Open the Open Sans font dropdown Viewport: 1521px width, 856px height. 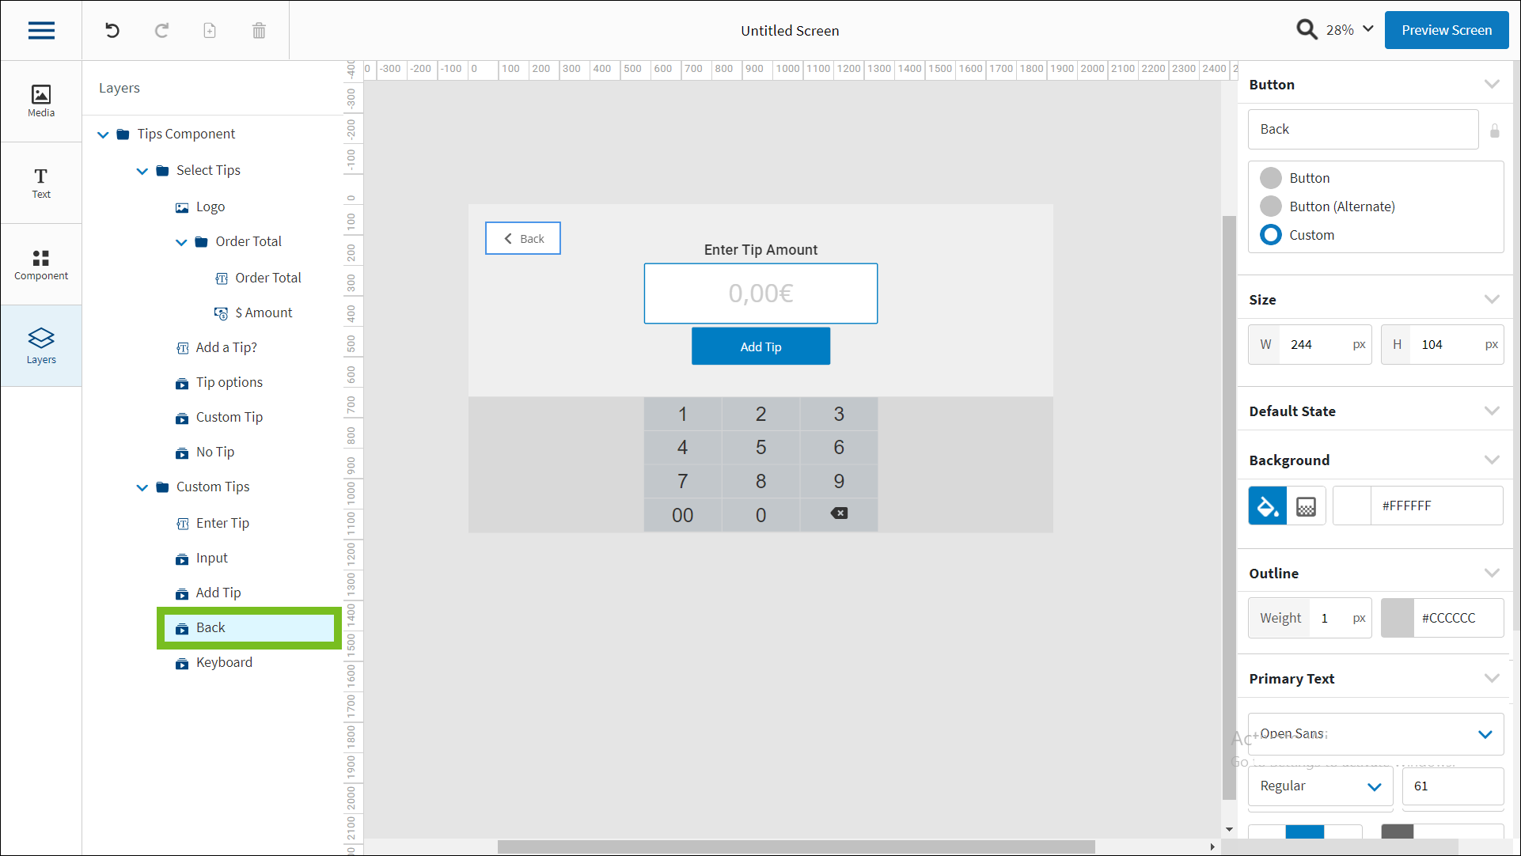(1375, 734)
